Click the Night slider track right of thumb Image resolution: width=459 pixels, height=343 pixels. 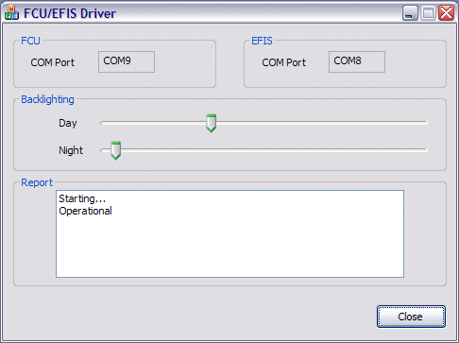274,150
